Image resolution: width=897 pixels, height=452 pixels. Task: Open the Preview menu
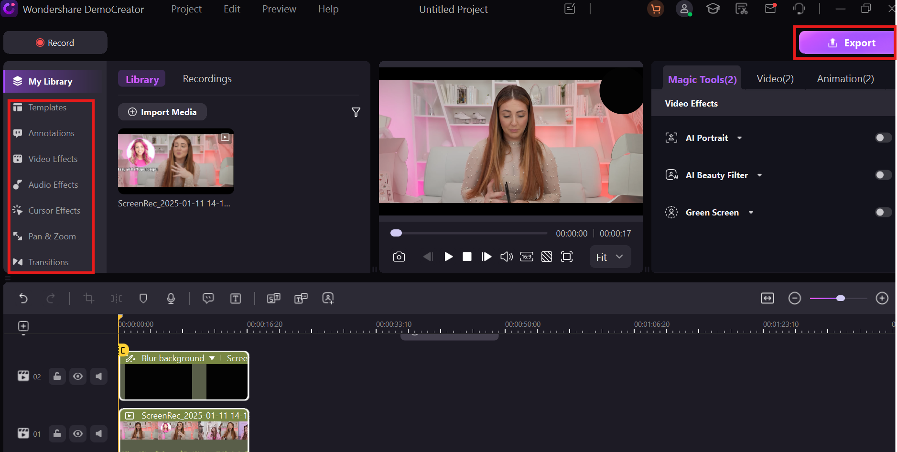click(279, 9)
